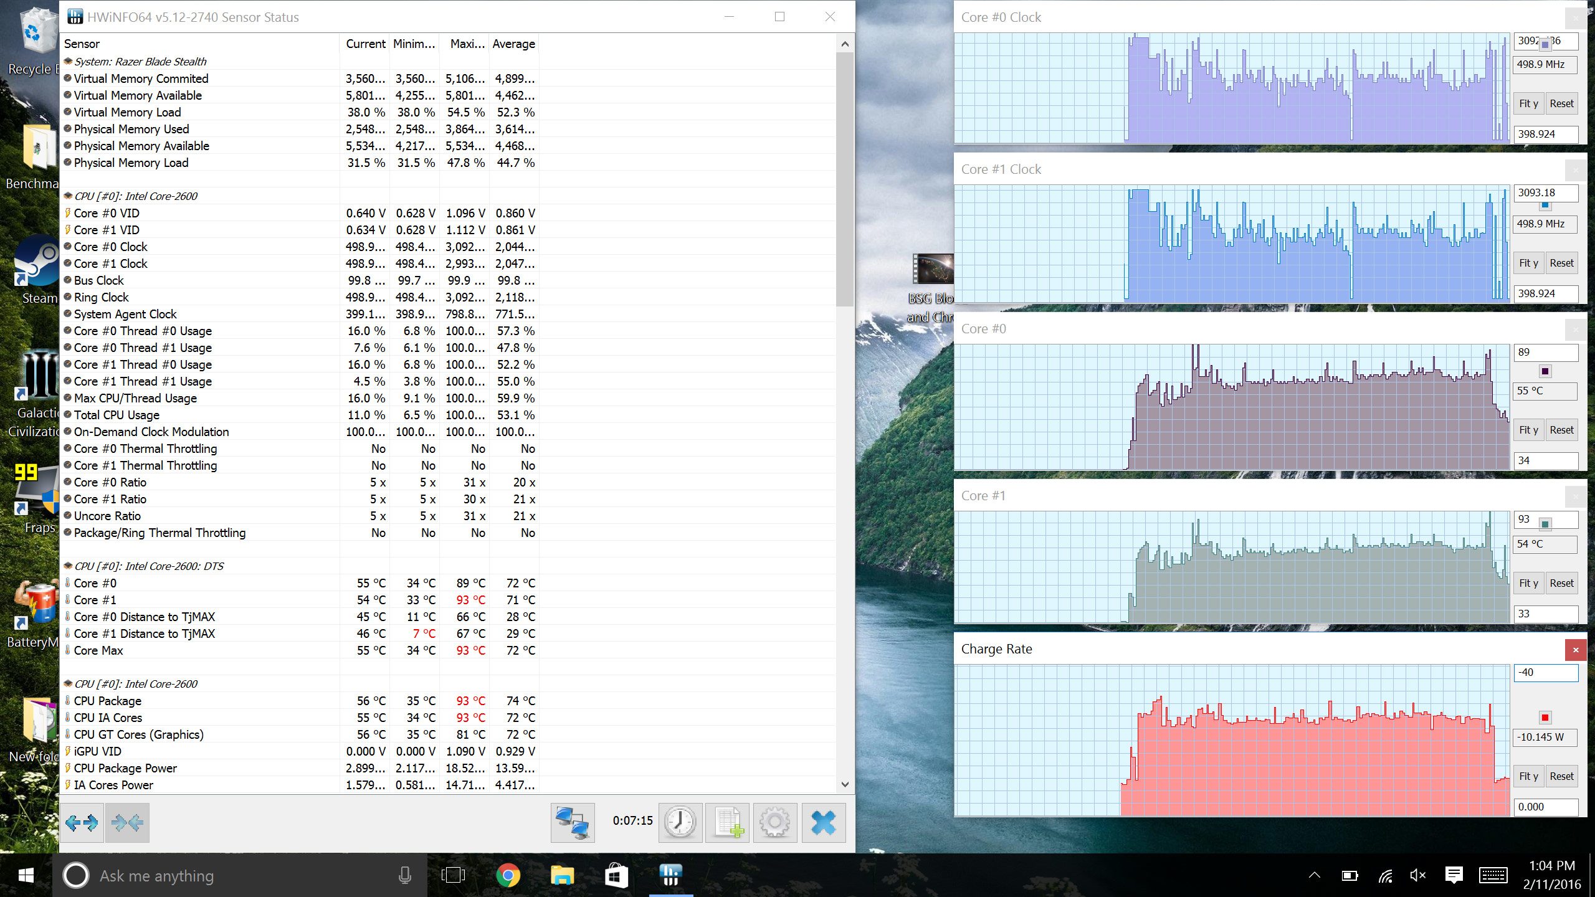The image size is (1595, 897).
Task: Open Wi-Fi network tray icon
Action: coord(1384,876)
